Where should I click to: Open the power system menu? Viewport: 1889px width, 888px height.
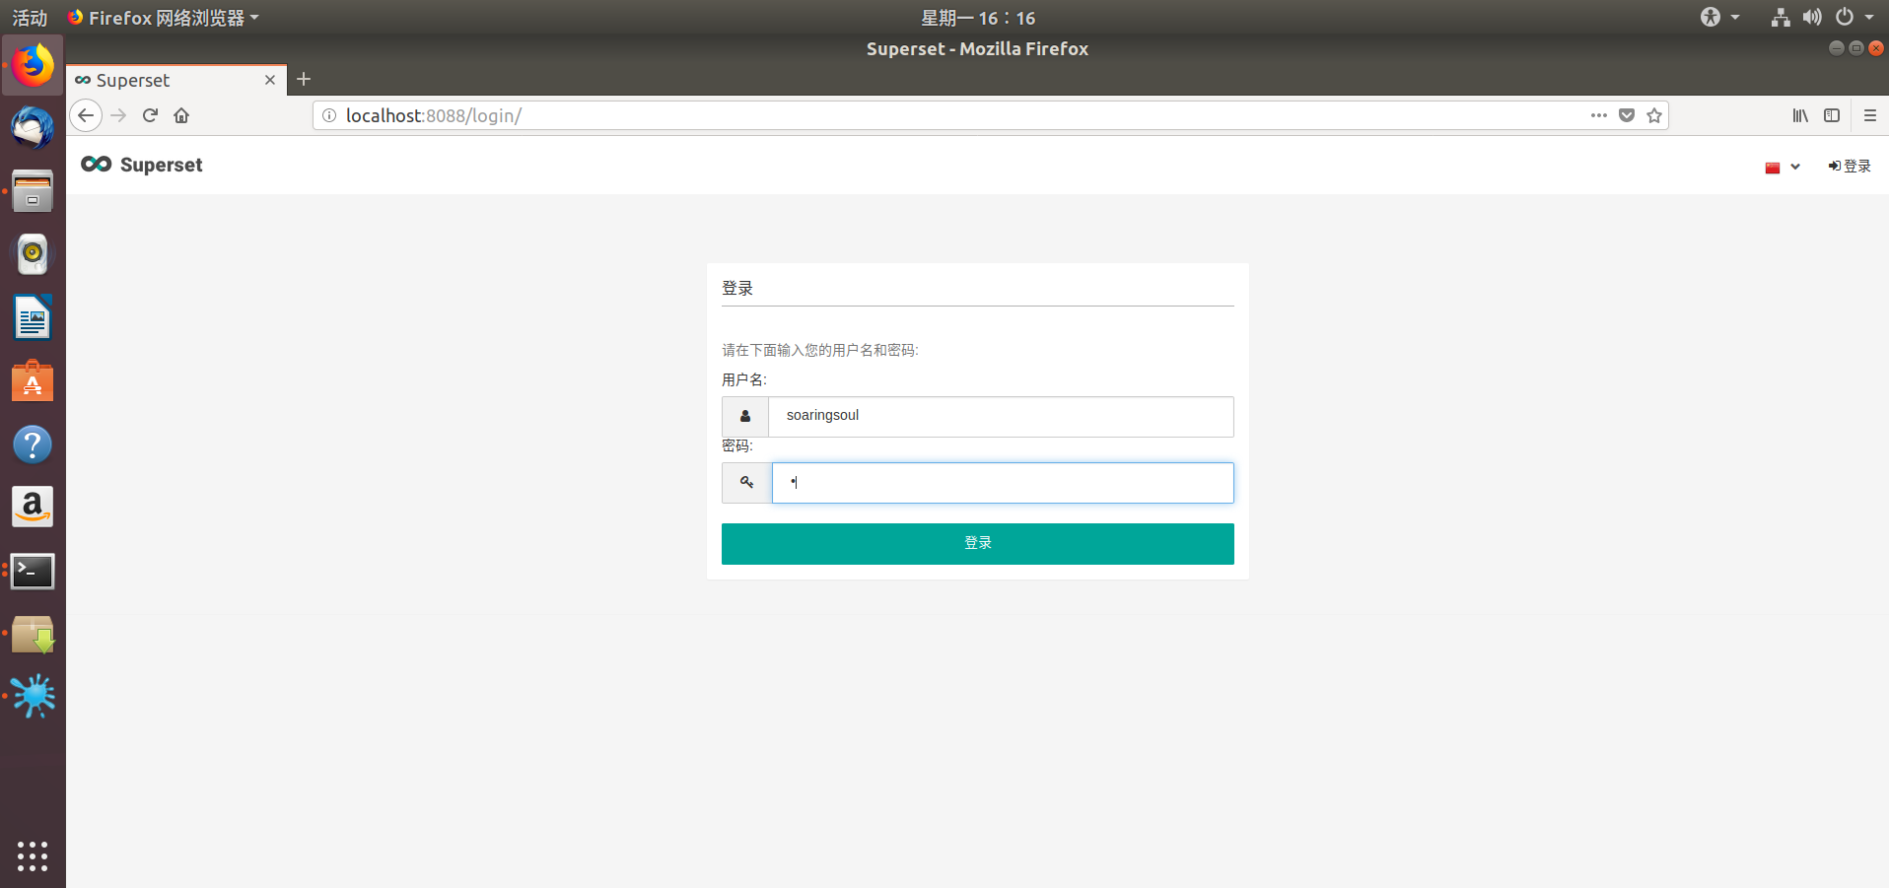tap(1854, 17)
